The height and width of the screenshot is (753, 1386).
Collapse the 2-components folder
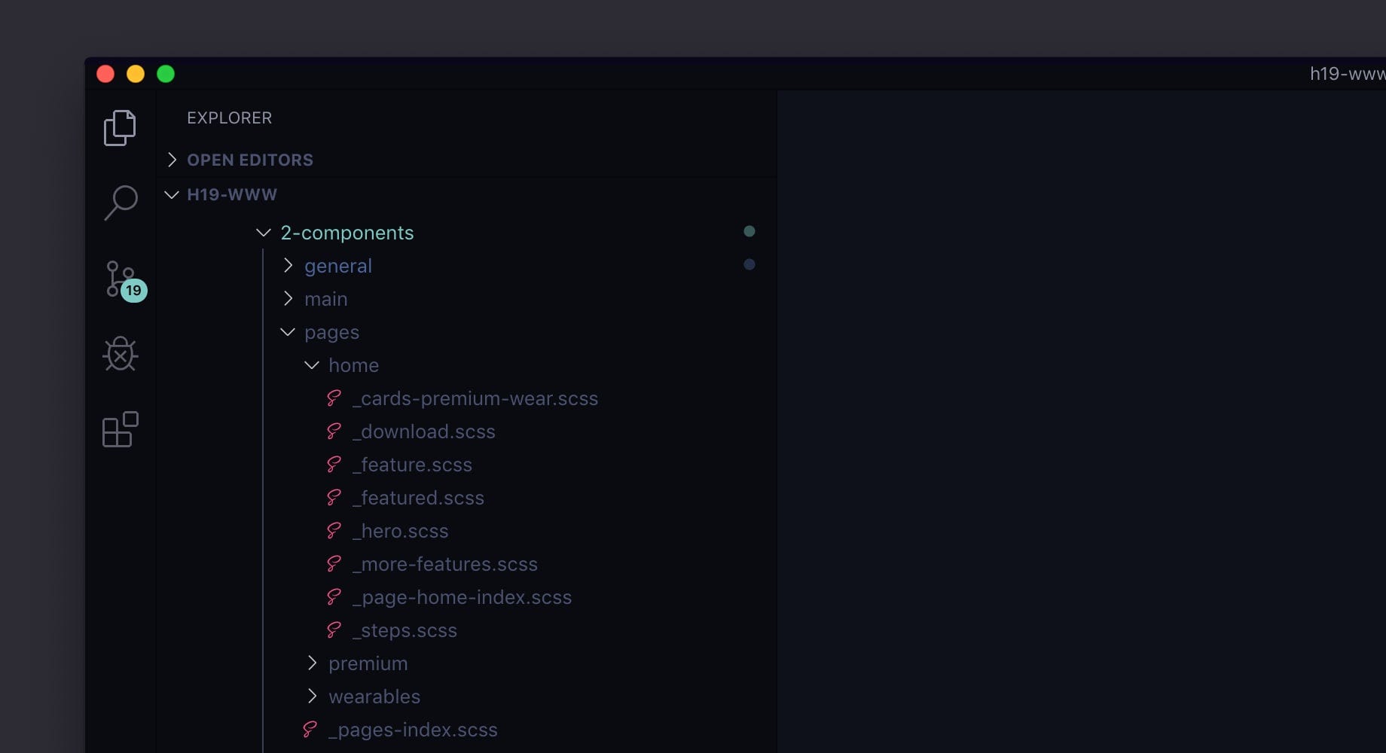263,233
